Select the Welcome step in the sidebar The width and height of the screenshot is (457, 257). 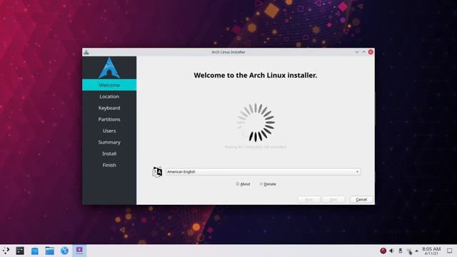pyautogui.click(x=109, y=85)
